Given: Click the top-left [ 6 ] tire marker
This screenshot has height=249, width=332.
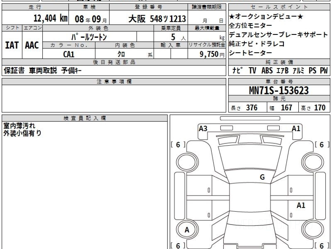Looking at the screenshot, I should 178,145.
